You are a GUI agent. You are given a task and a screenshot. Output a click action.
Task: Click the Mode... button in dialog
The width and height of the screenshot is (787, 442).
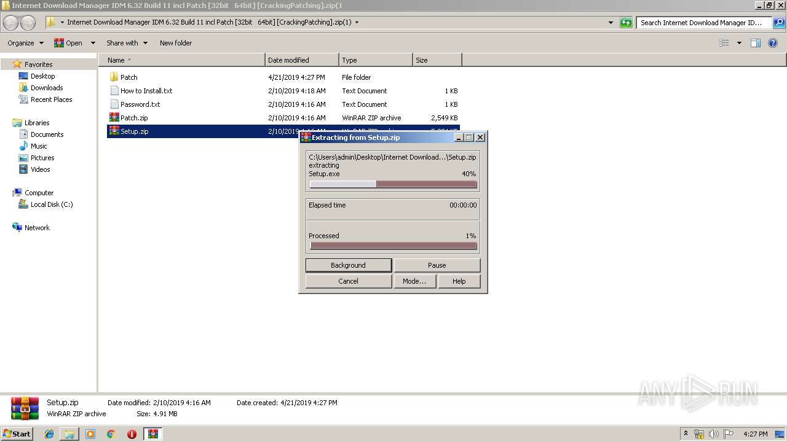pyautogui.click(x=414, y=281)
